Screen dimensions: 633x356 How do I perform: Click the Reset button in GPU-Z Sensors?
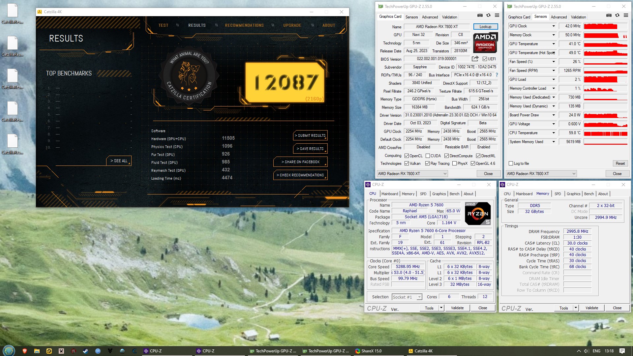620,163
